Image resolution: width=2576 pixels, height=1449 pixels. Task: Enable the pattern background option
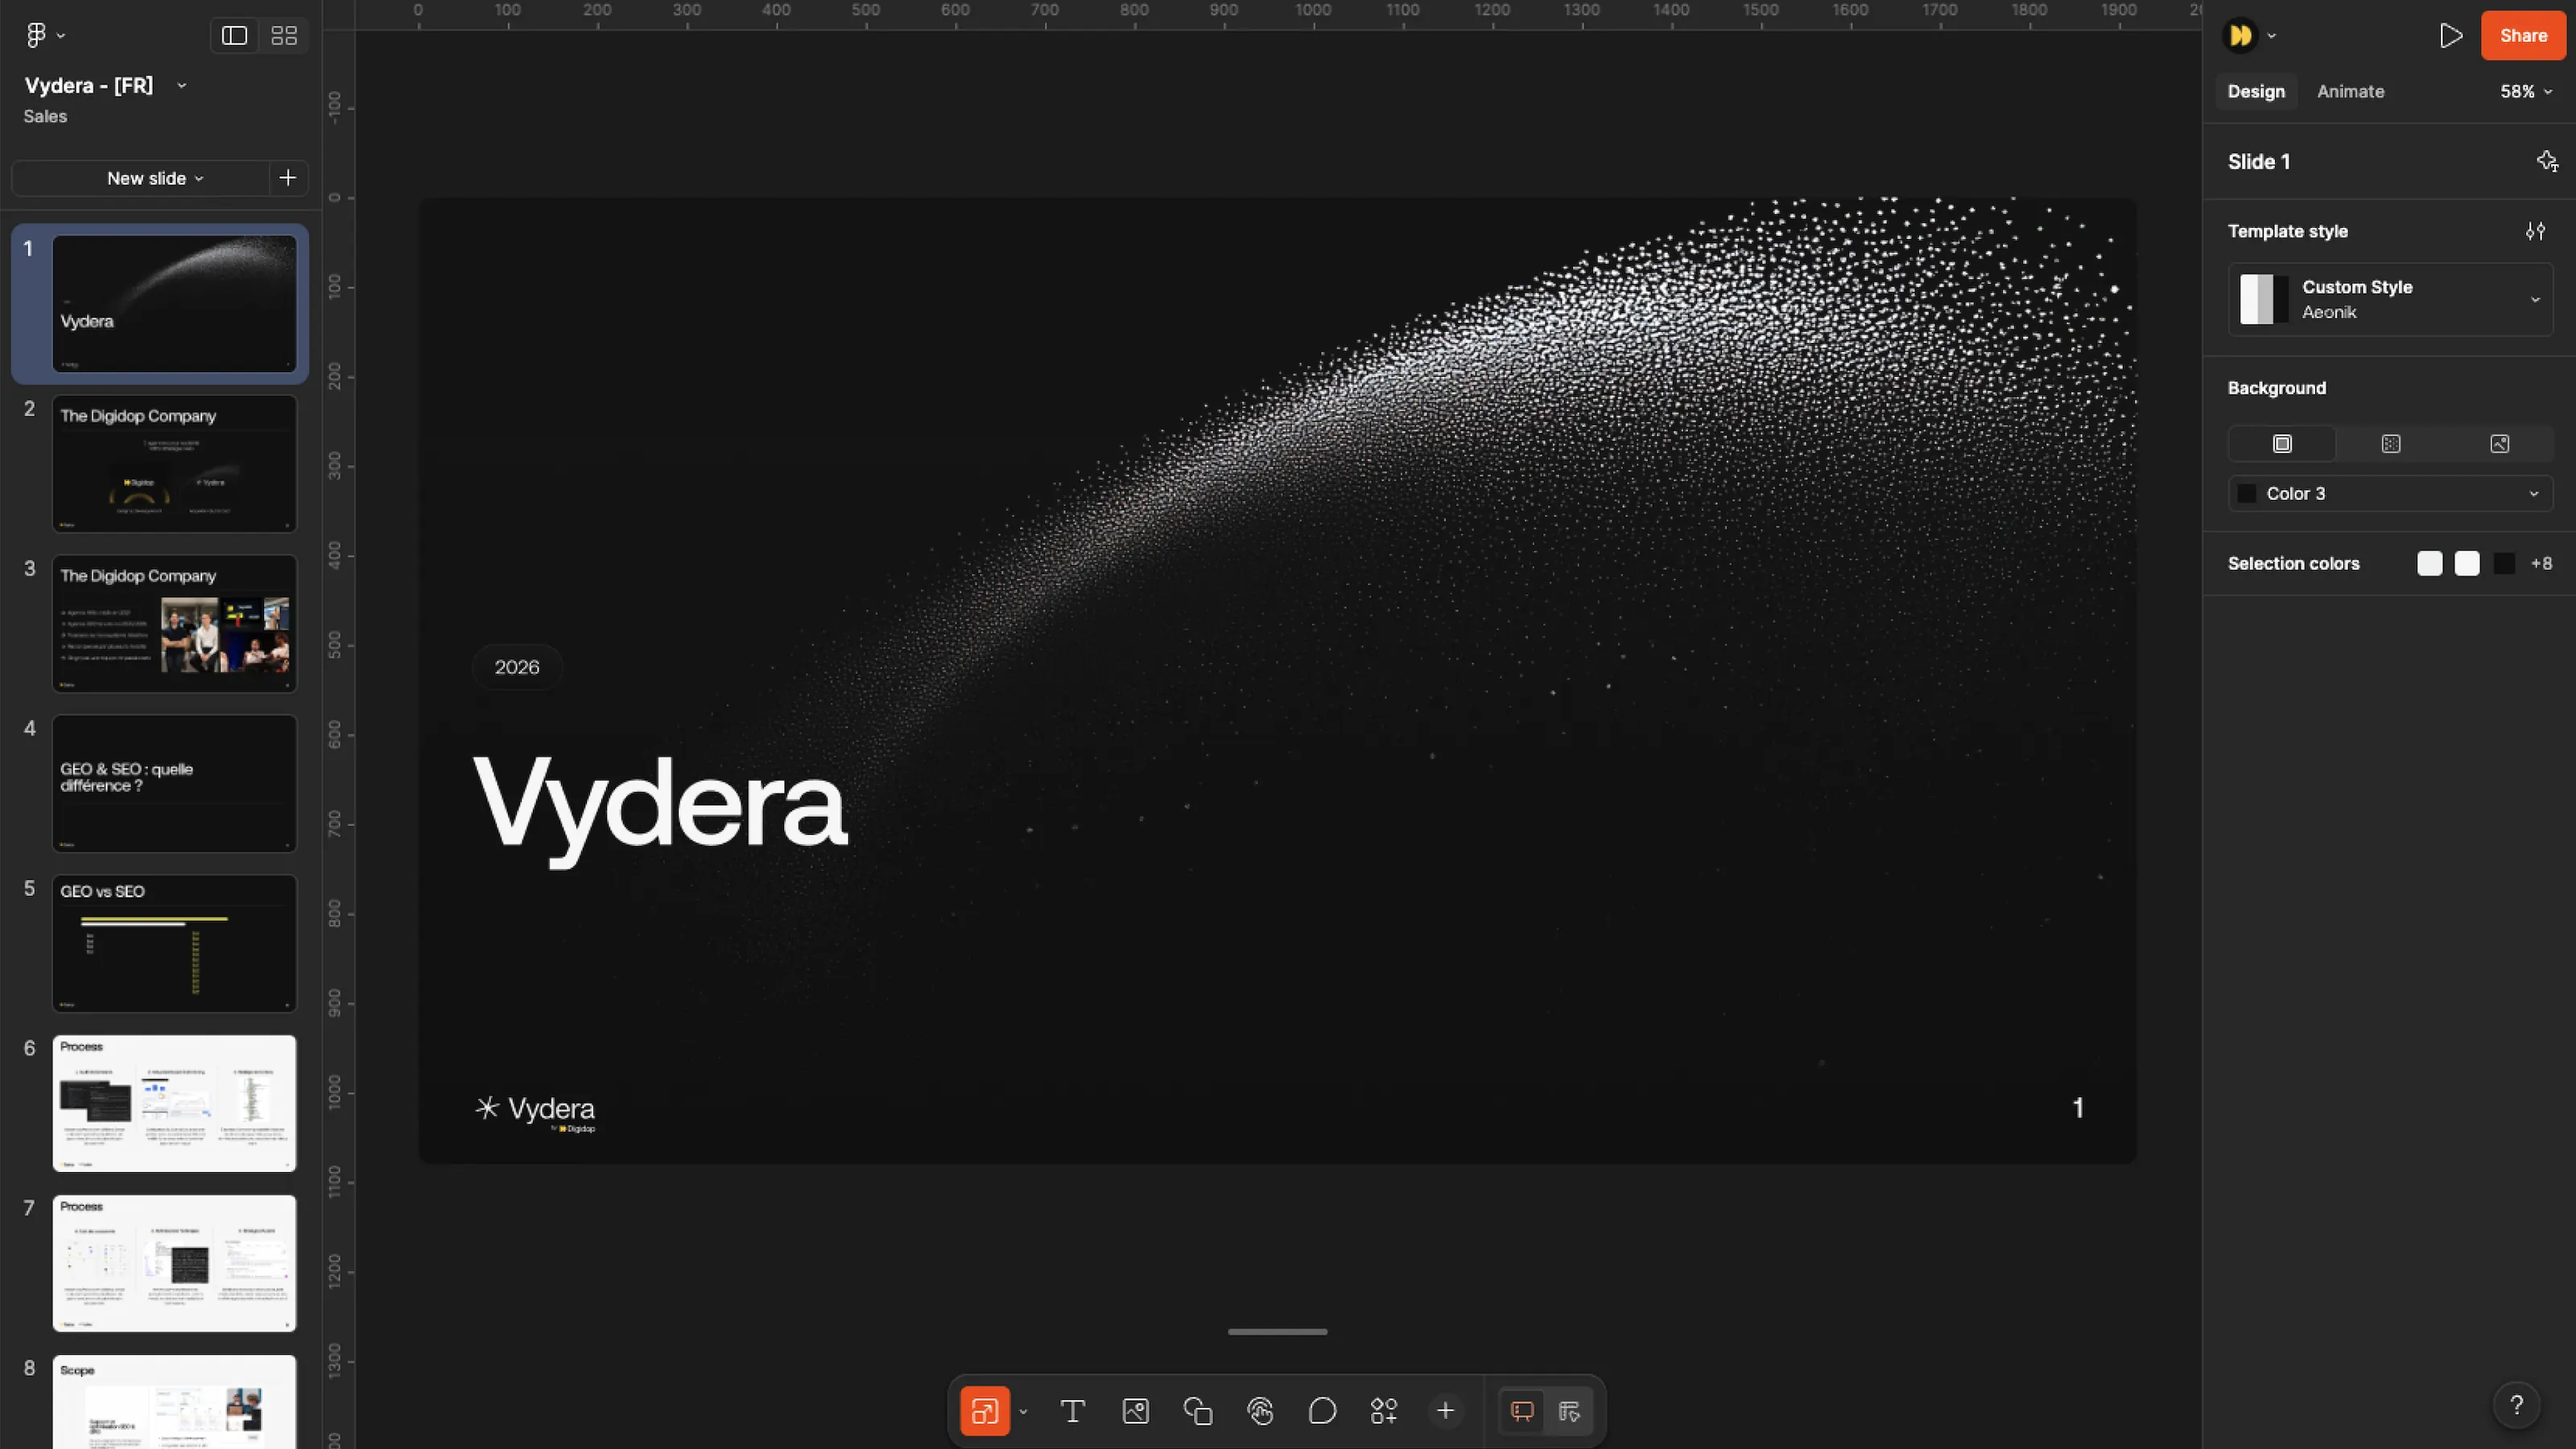click(2391, 443)
